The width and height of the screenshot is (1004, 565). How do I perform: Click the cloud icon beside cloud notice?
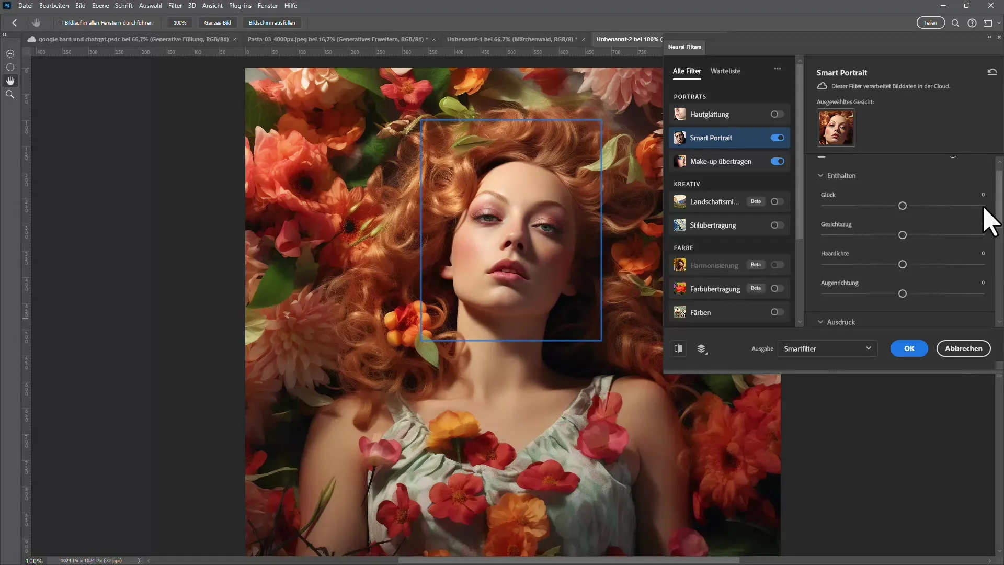pos(822,86)
